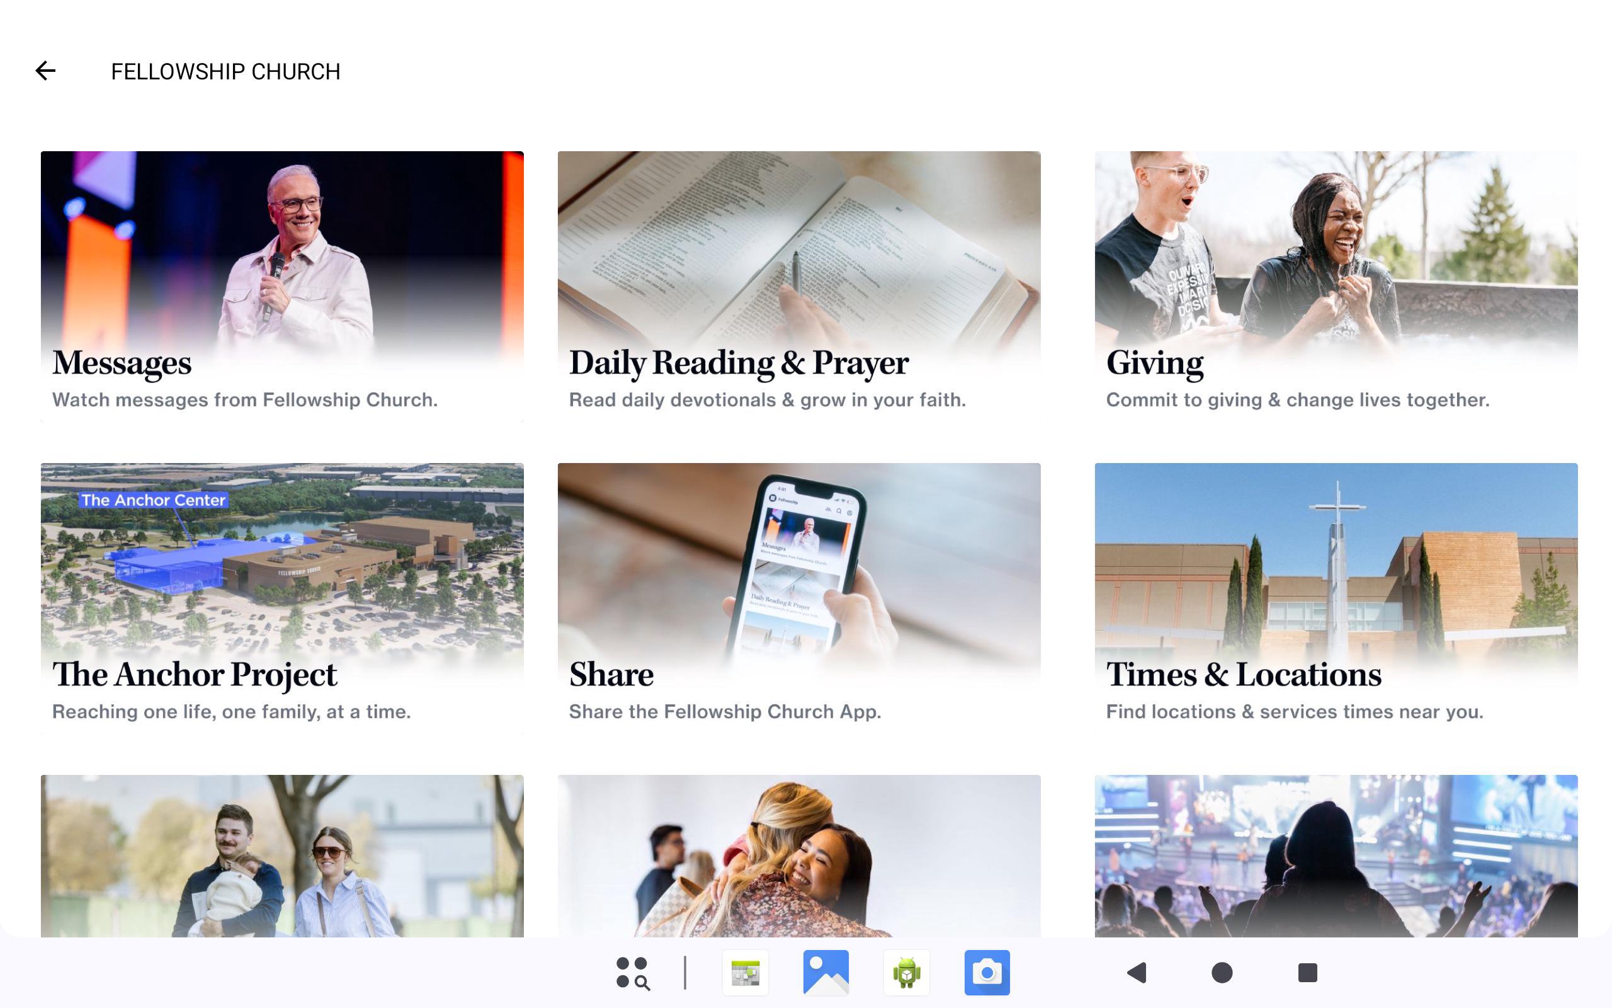Open the app drawer search icon

tap(633, 973)
